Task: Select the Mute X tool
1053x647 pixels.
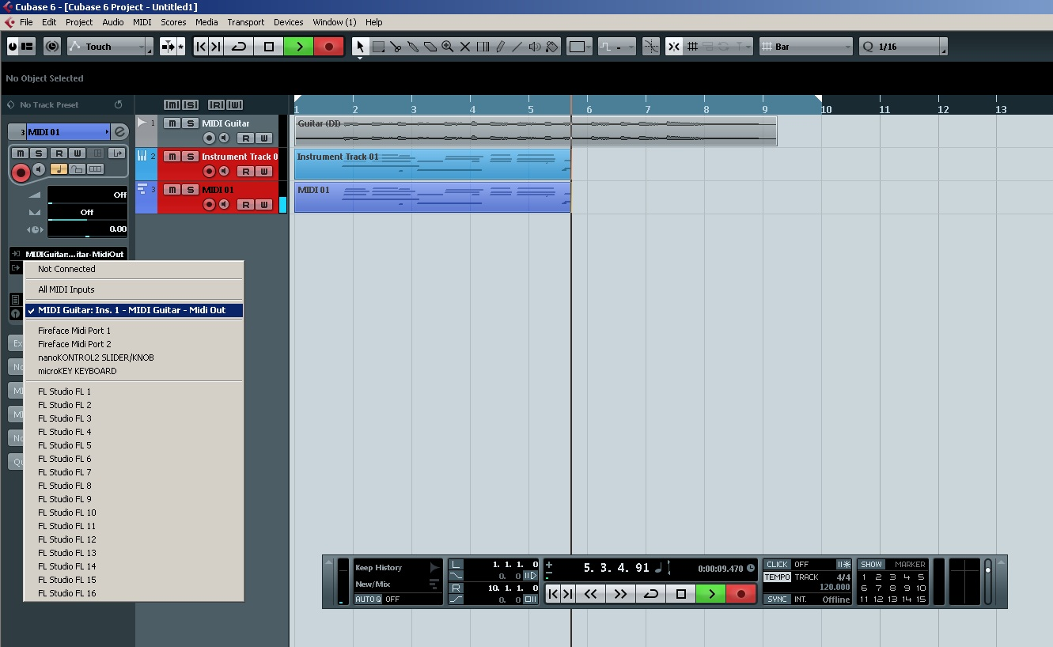Action: point(465,47)
